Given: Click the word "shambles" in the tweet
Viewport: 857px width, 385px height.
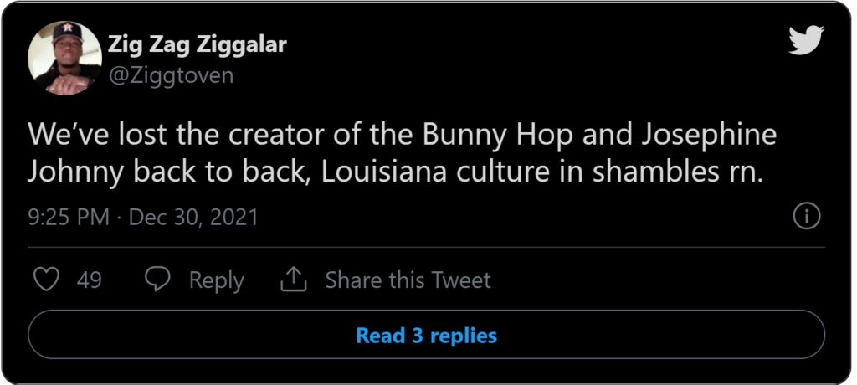Looking at the screenshot, I should click(x=654, y=172).
